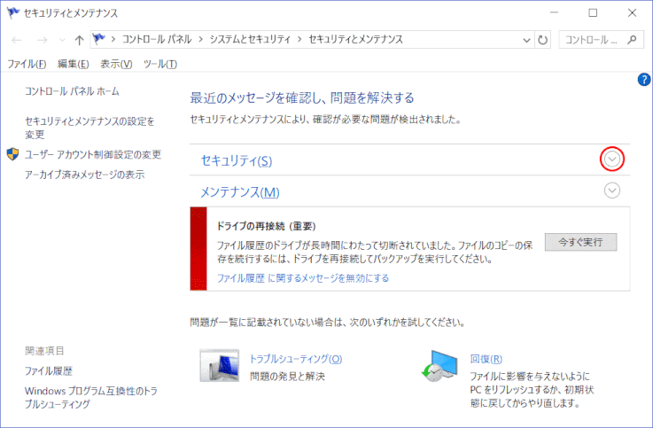Click the メンテナンス(M) heading
Screen dimensions: 653x428
[240, 192]
